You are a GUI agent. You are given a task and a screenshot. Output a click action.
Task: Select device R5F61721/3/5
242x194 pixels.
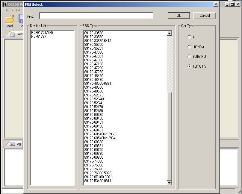coord(42,33)
